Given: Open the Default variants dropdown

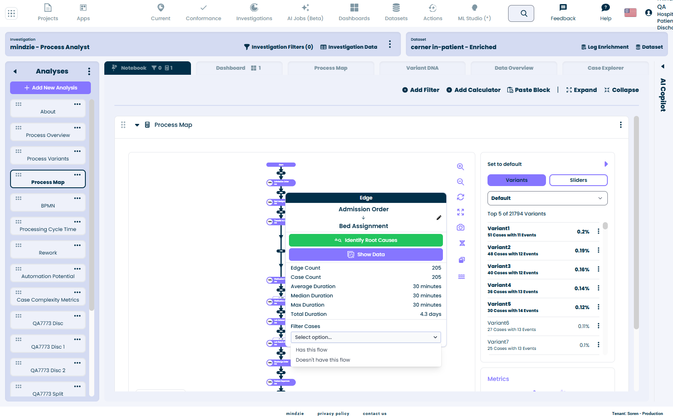Looking at the screenshot, I should [547, 198].
